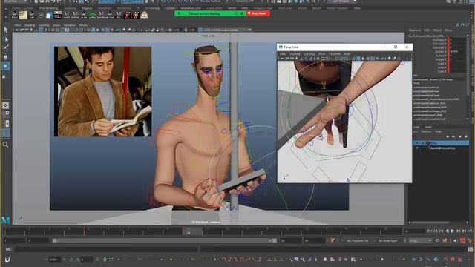Click the MEL command line input
Screen dimensions: 475x267
tap(107, 249)
